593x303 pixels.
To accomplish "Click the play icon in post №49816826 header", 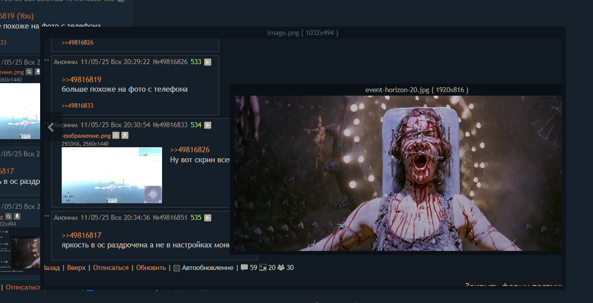I will pyautogui.click(x=208, y=62).
